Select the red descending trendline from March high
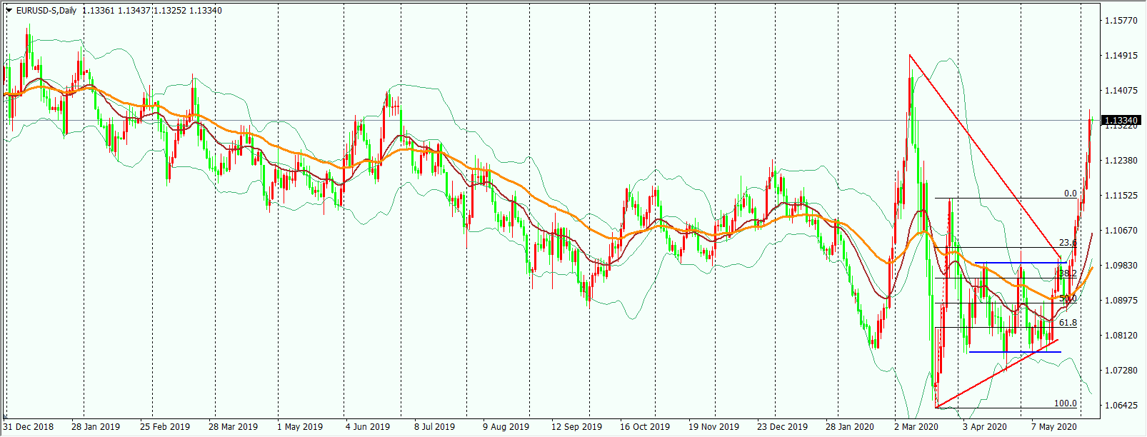 pos(986,157)
